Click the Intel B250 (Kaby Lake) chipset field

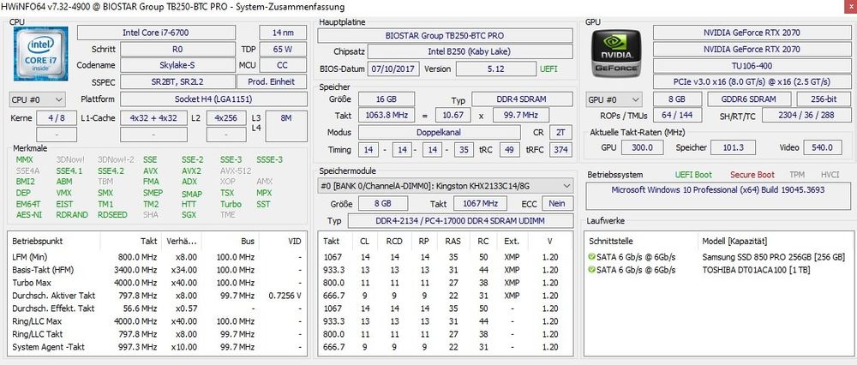(x=470, y=52)
